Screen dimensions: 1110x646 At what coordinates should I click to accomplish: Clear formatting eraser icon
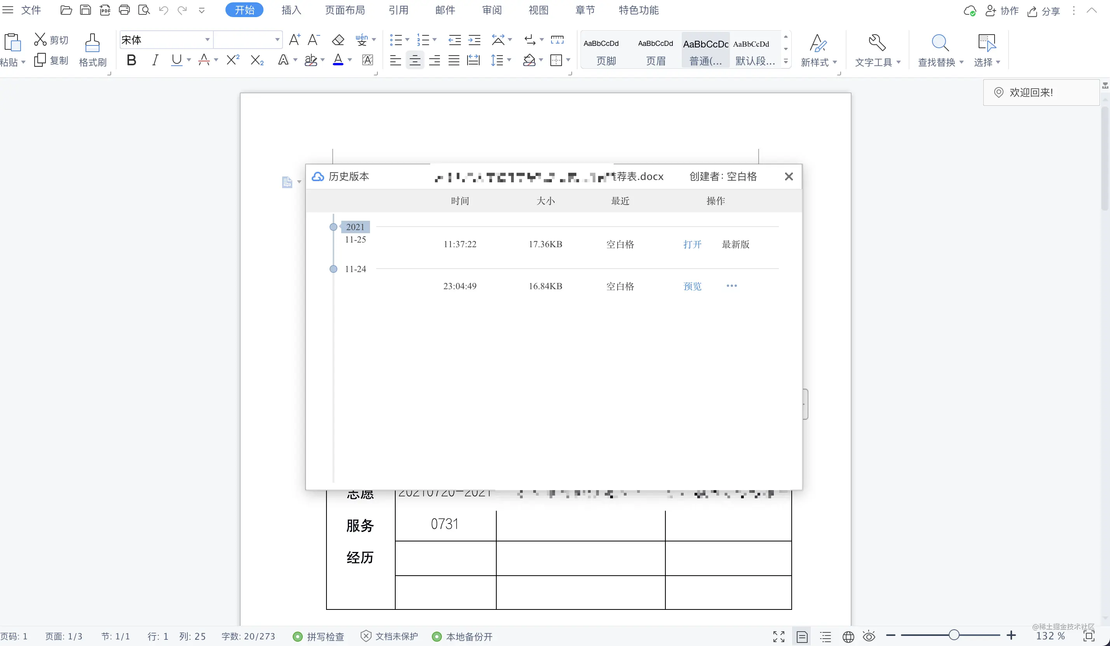coord(338,40)
